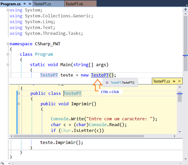
Task: Collapse the using directives block
Action: [x=8, y=10]
